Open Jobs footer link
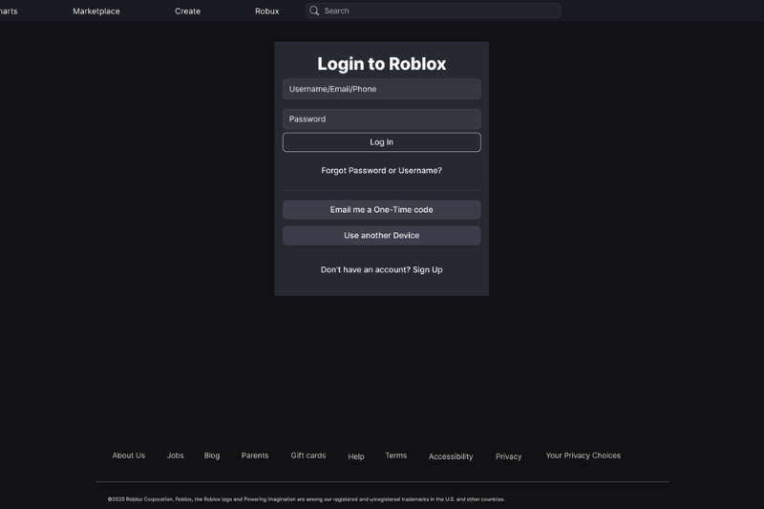764x509 pixels. (176, 456)
